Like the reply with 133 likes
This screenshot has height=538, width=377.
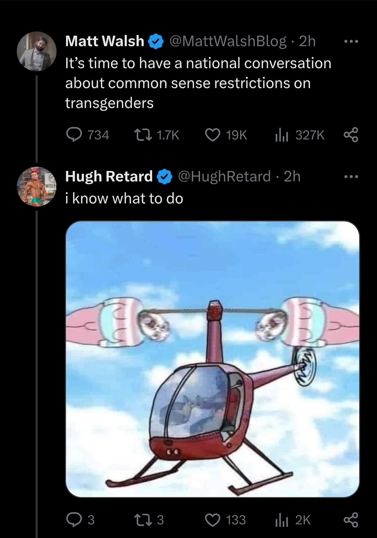pyautogui.click(x=225, y=520)
